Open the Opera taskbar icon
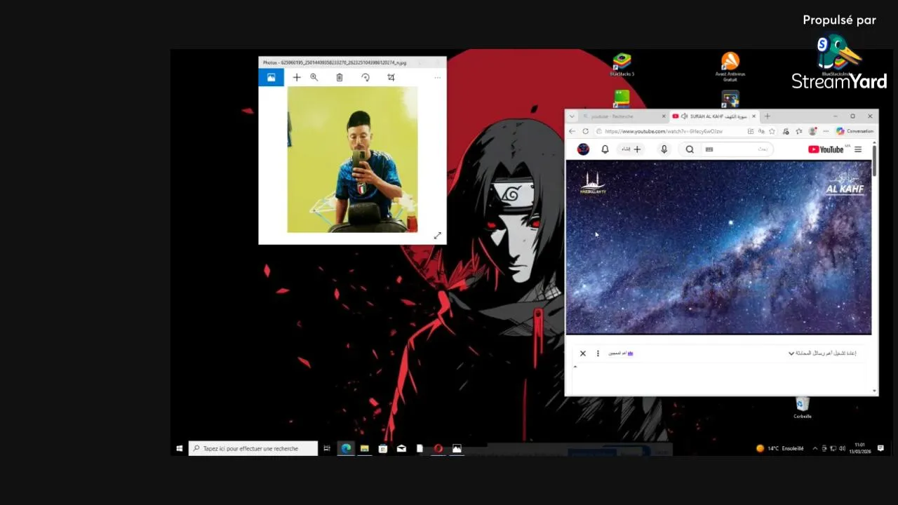This screenshot has height=505, width=898. (x=438, y=448)
